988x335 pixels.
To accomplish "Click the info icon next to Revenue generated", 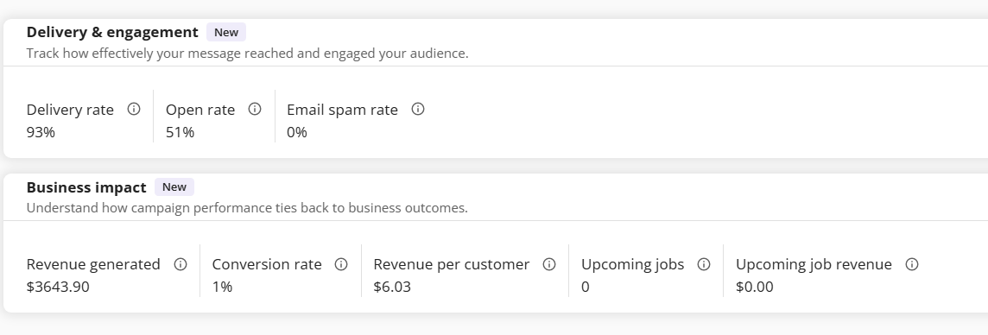I will pos(180,264).
